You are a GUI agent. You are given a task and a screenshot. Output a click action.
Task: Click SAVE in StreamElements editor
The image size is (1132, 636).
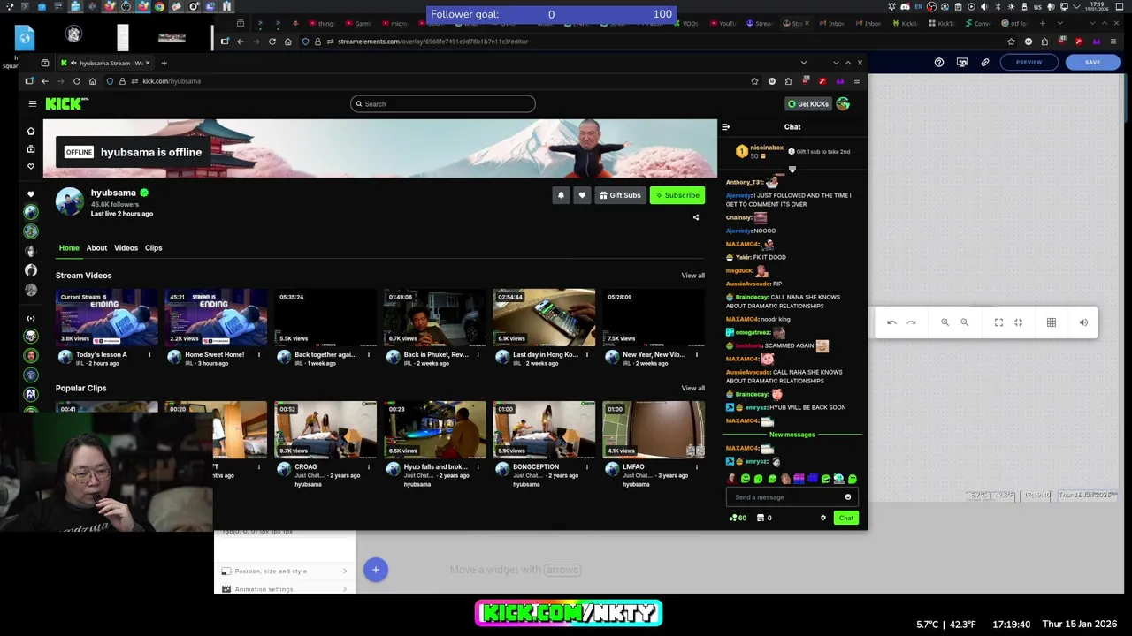coord(1092,62)
